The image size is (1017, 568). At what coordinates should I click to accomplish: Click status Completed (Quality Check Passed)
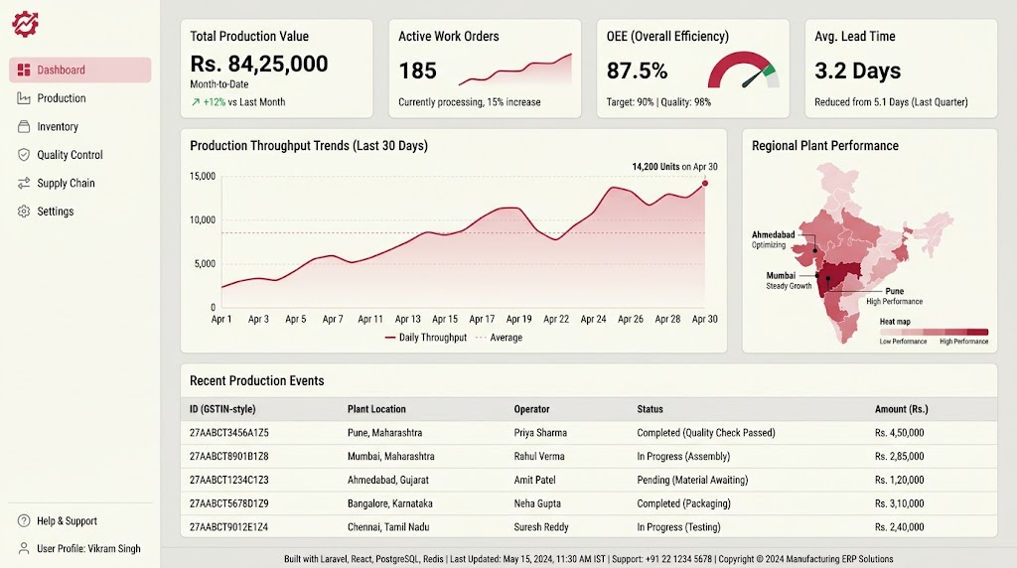point(706,433)
